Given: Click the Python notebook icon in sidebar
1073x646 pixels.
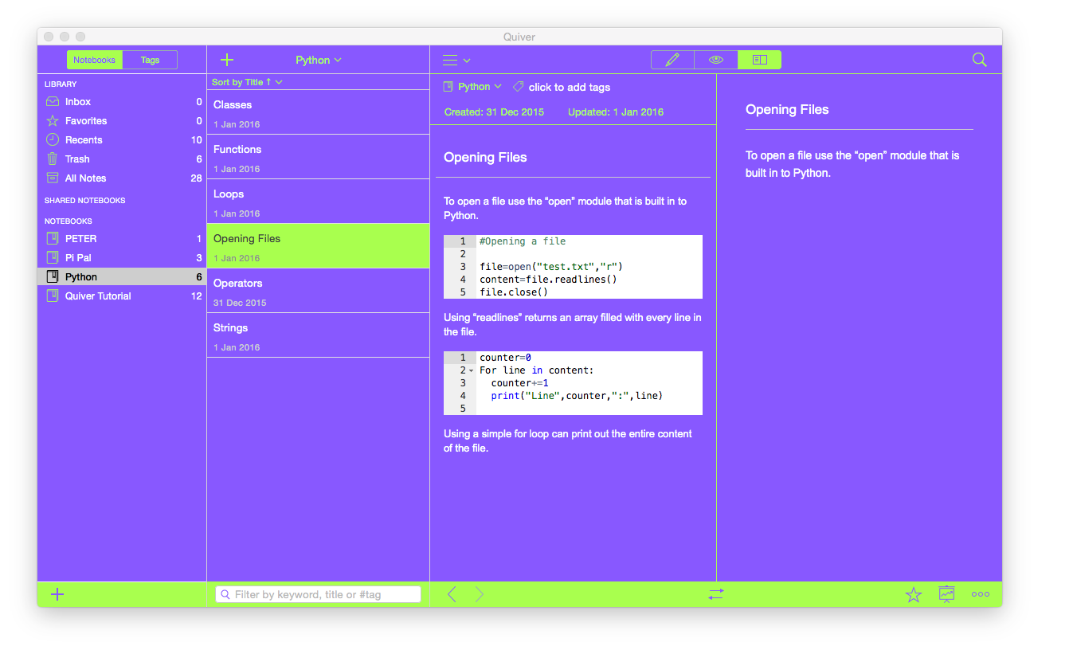Looking at the screenshot, I should [x=53, y=276].
